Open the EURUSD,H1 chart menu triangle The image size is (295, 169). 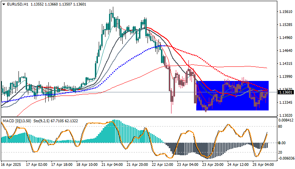tap(4, 4)
